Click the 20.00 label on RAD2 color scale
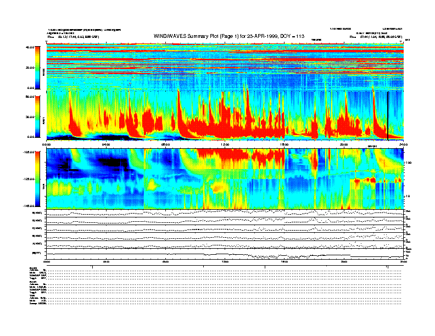435x336 pixels. (30, 68)
